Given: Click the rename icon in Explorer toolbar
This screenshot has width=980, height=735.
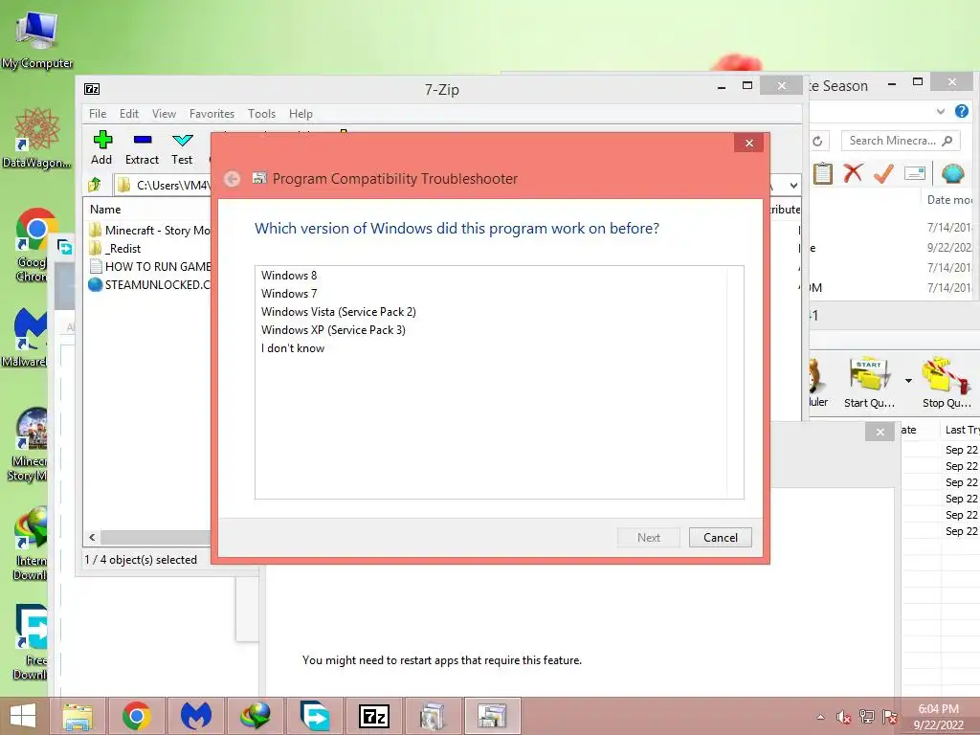Looking at the screenshot, I should pyautogui.click(x=914, y=173).
